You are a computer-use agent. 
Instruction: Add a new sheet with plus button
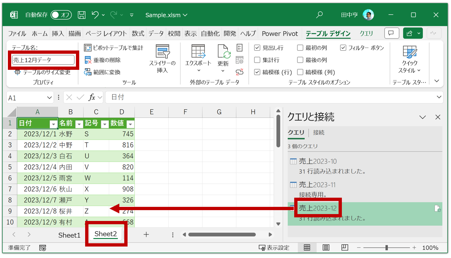pyautogui.click(x=146, y=234)
